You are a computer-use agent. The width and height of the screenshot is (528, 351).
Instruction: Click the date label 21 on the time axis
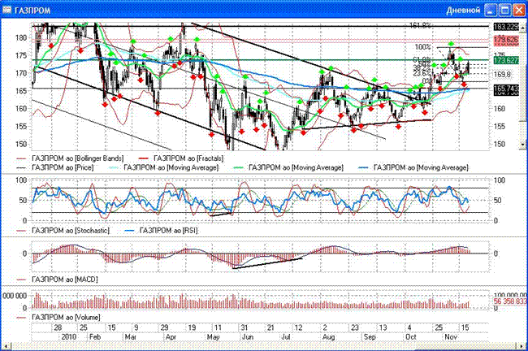(x=270, y=327)
